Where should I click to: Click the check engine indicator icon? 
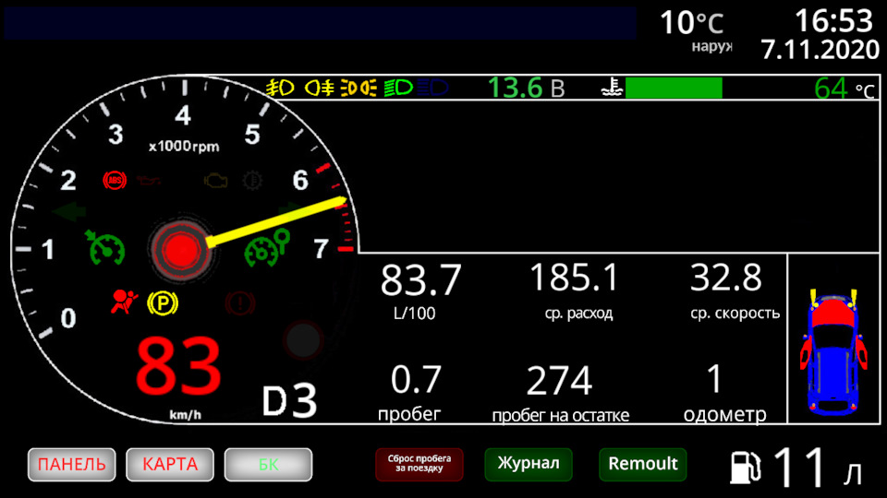(215, 181)
